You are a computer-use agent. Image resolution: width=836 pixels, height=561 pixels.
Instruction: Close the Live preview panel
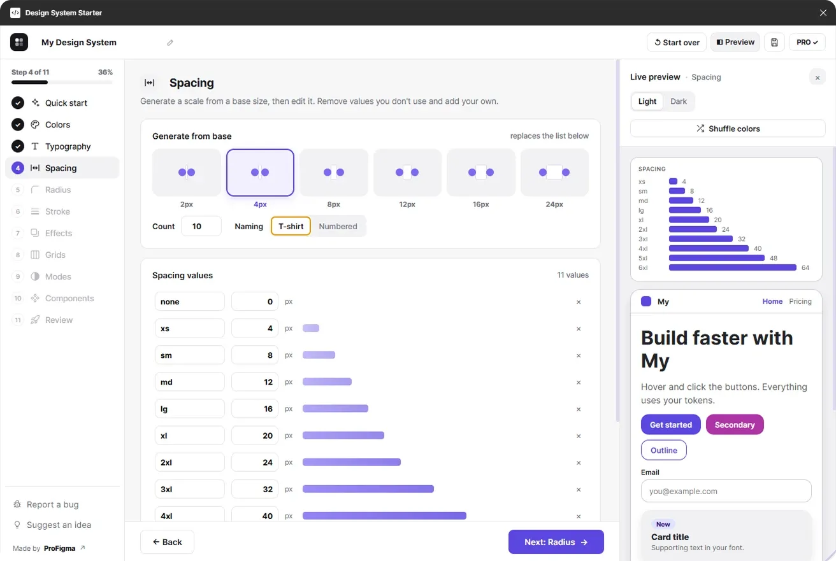tap(818, 78)
